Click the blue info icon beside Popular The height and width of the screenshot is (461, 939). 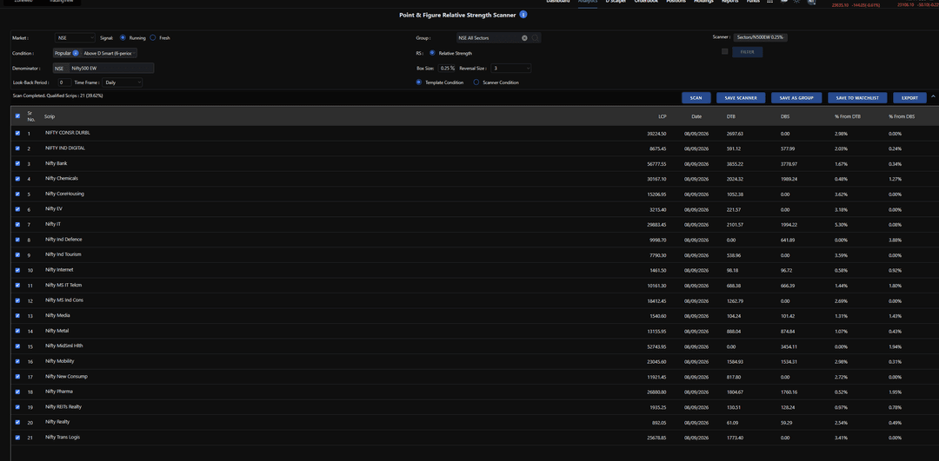76,53
